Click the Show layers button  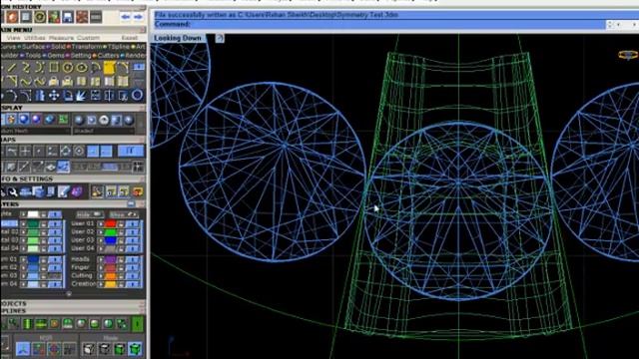pyautogui.click(x=124, y=214)
